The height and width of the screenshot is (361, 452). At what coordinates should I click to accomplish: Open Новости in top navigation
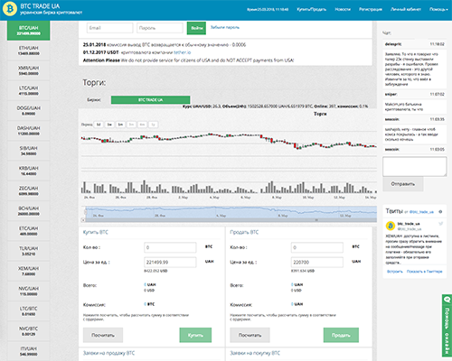coord(343,9)
